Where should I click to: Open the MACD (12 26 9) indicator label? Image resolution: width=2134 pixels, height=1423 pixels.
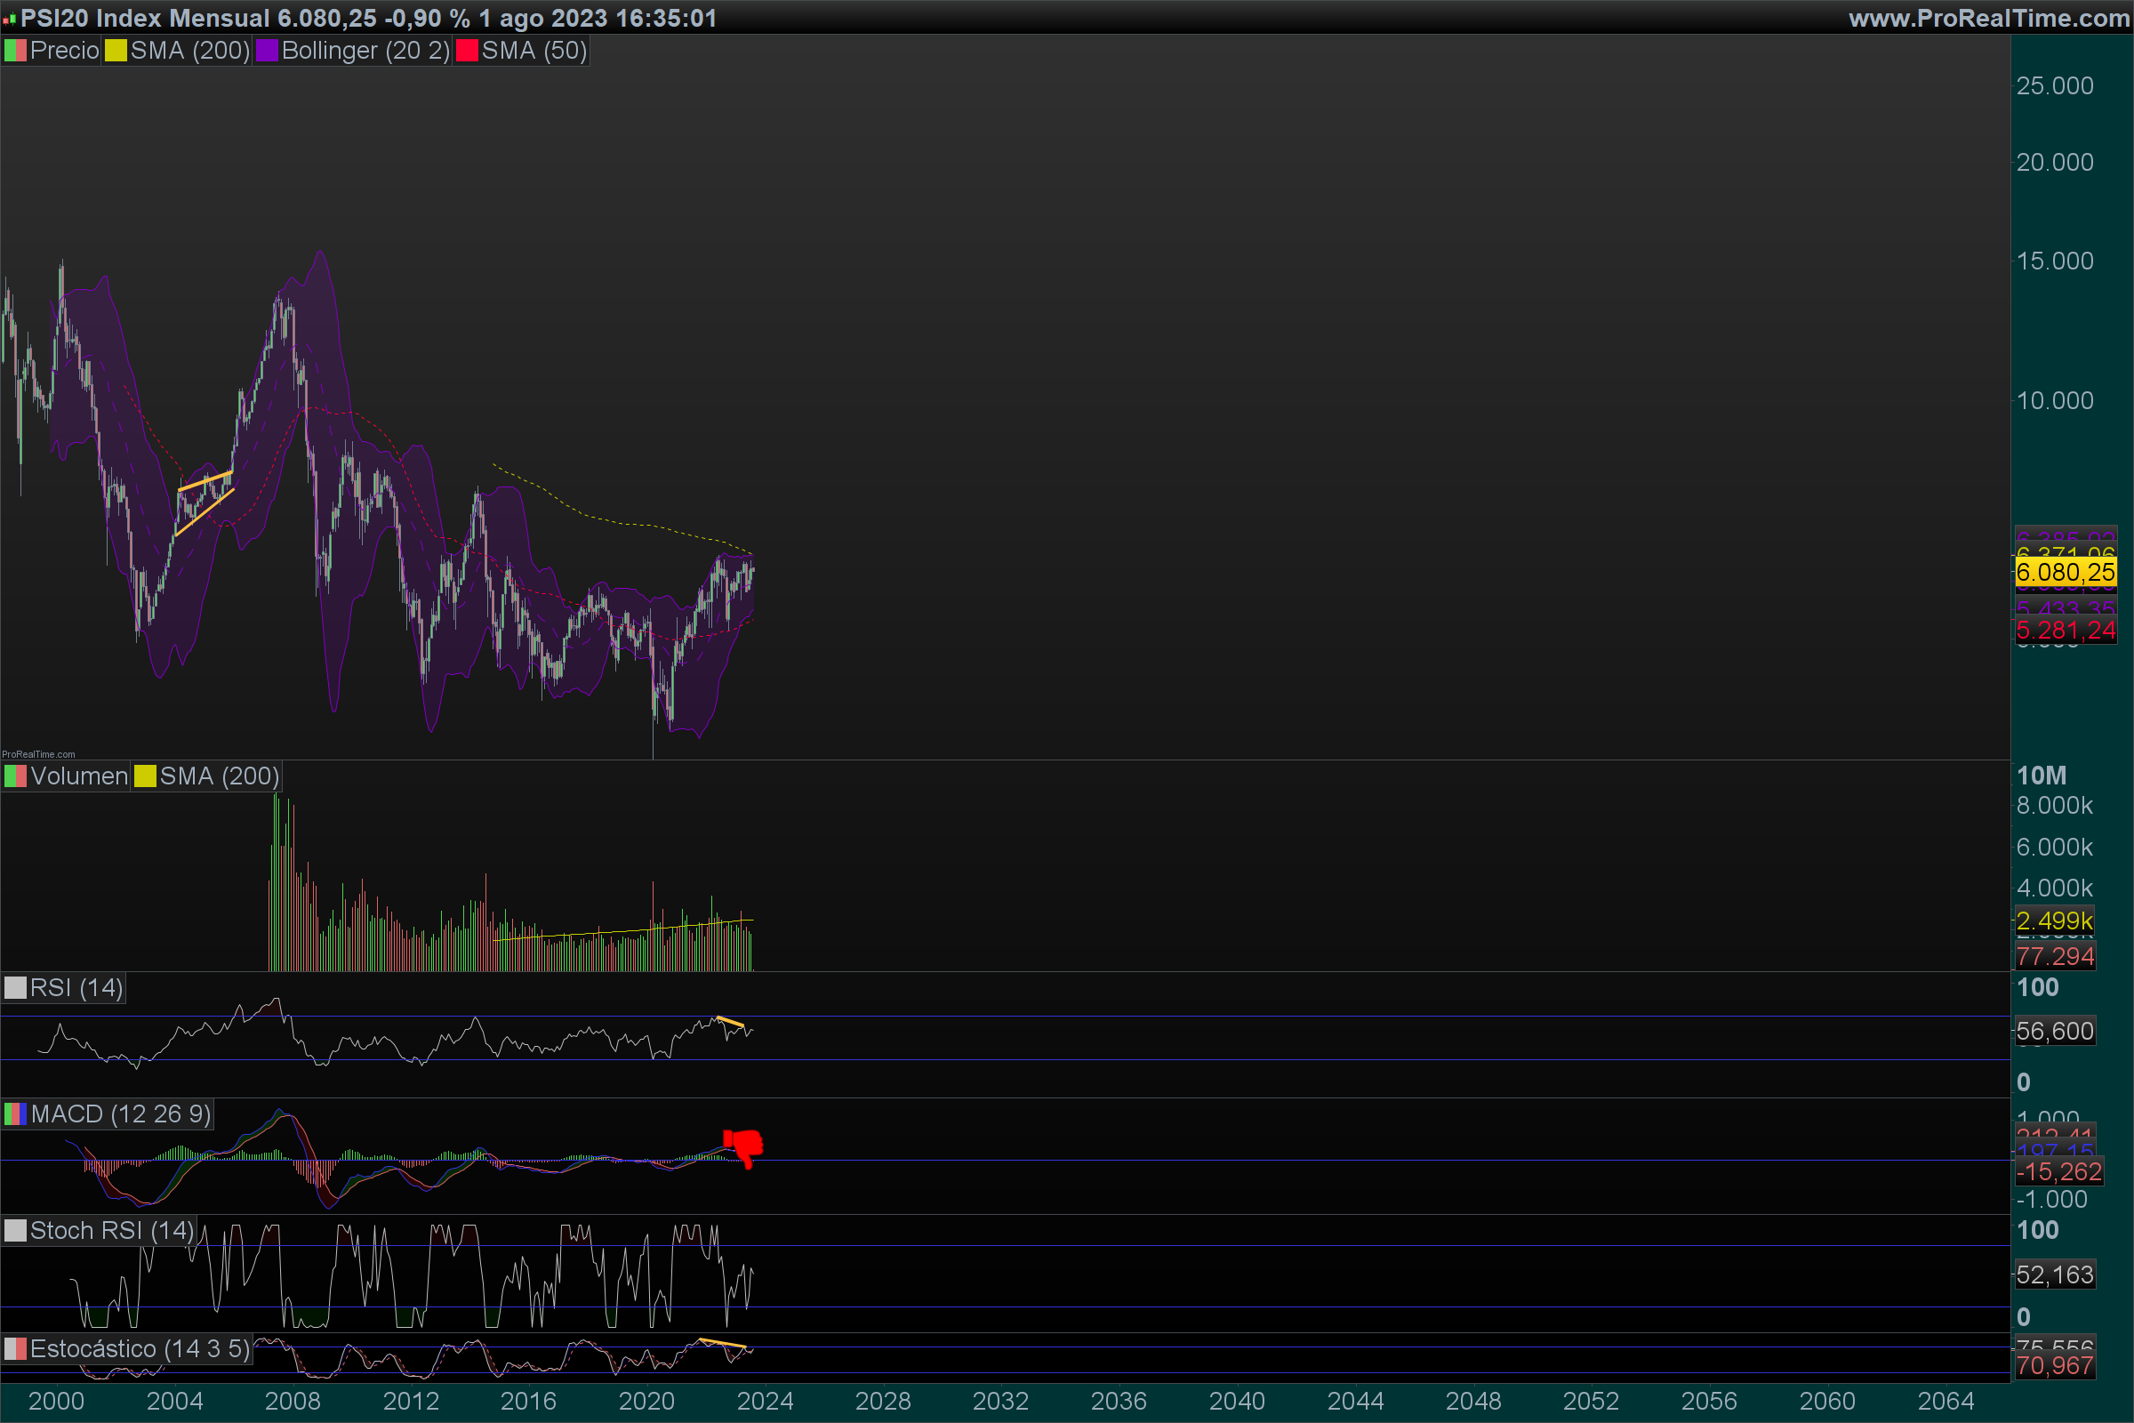click(121, 1114)
